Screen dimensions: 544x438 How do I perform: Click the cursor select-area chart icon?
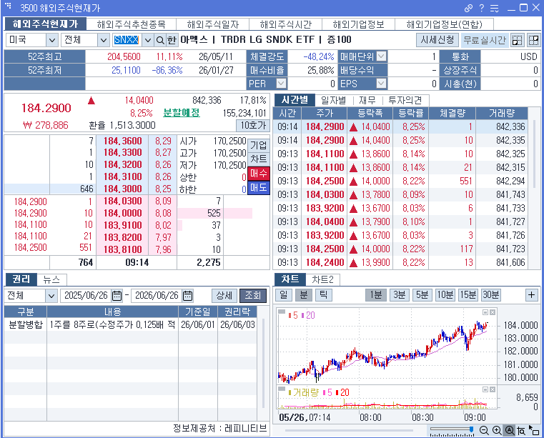[533, 430]
